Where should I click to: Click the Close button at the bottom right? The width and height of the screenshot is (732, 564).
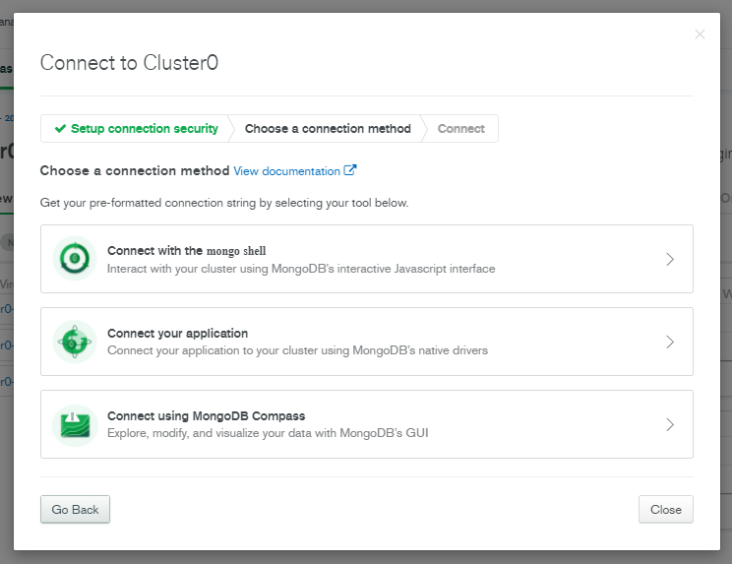pos(665,509)
